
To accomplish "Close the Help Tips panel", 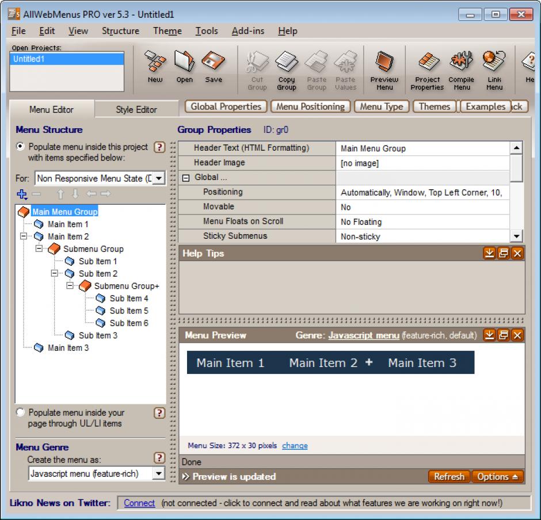I will (x=517, y=254).
